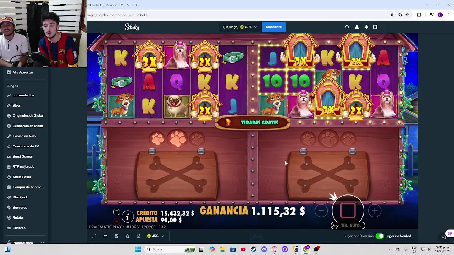Open Steam from taskbar
The width and height of the screenshot is (454, 255).
click(254, 249)
